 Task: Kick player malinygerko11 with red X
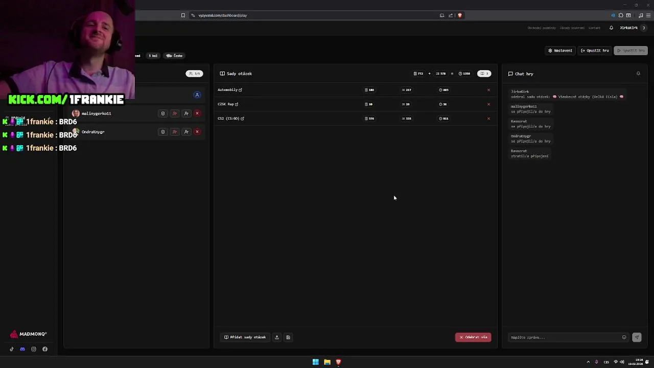click(197, 113)
